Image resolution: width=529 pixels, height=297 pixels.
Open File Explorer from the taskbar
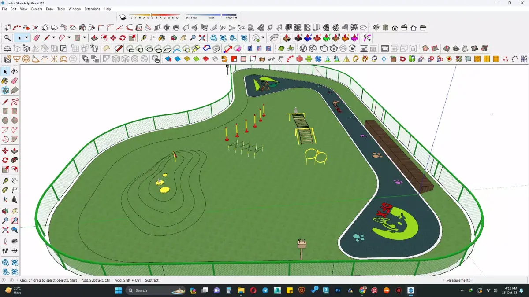(x=241, y=290)
